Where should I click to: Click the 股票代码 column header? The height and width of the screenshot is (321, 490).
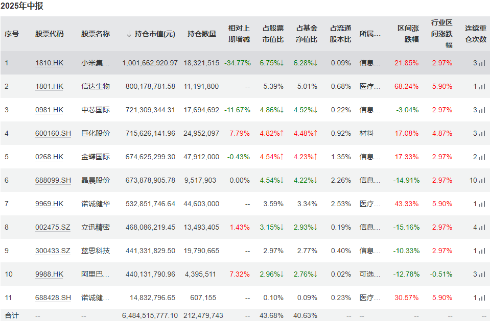[50, 34]
